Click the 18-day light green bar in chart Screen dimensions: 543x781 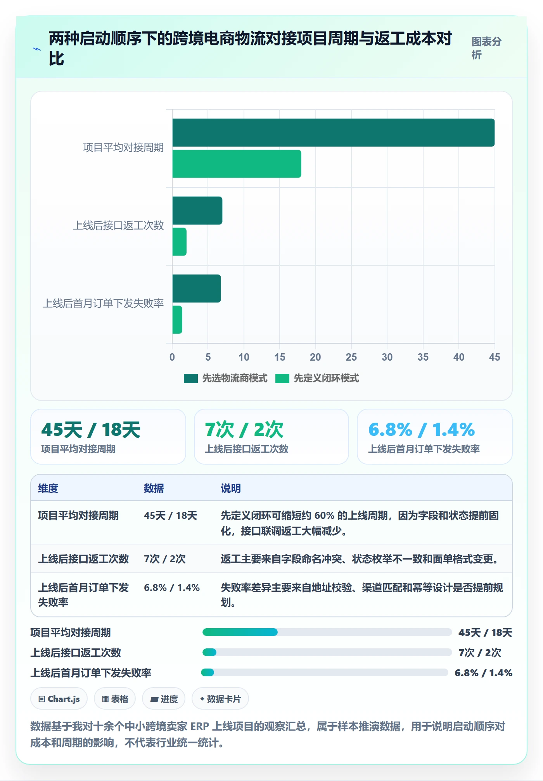click(237, 164)
